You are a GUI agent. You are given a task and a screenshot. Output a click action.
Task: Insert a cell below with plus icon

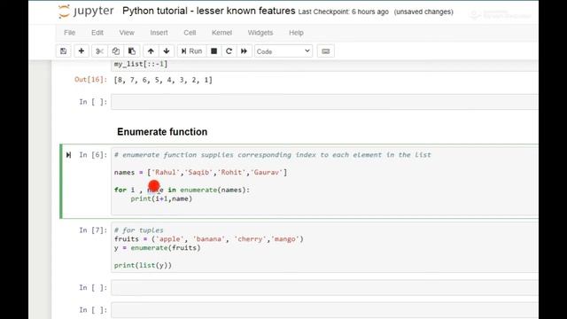[x=82, y=51]
